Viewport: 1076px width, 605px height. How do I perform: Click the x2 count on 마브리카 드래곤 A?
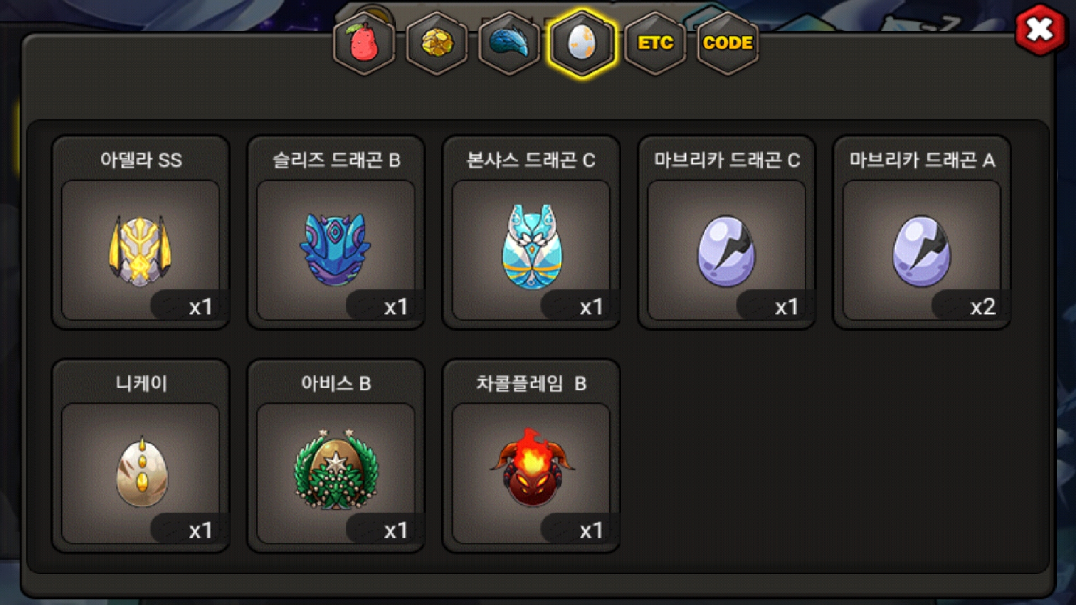pos(982,307)
